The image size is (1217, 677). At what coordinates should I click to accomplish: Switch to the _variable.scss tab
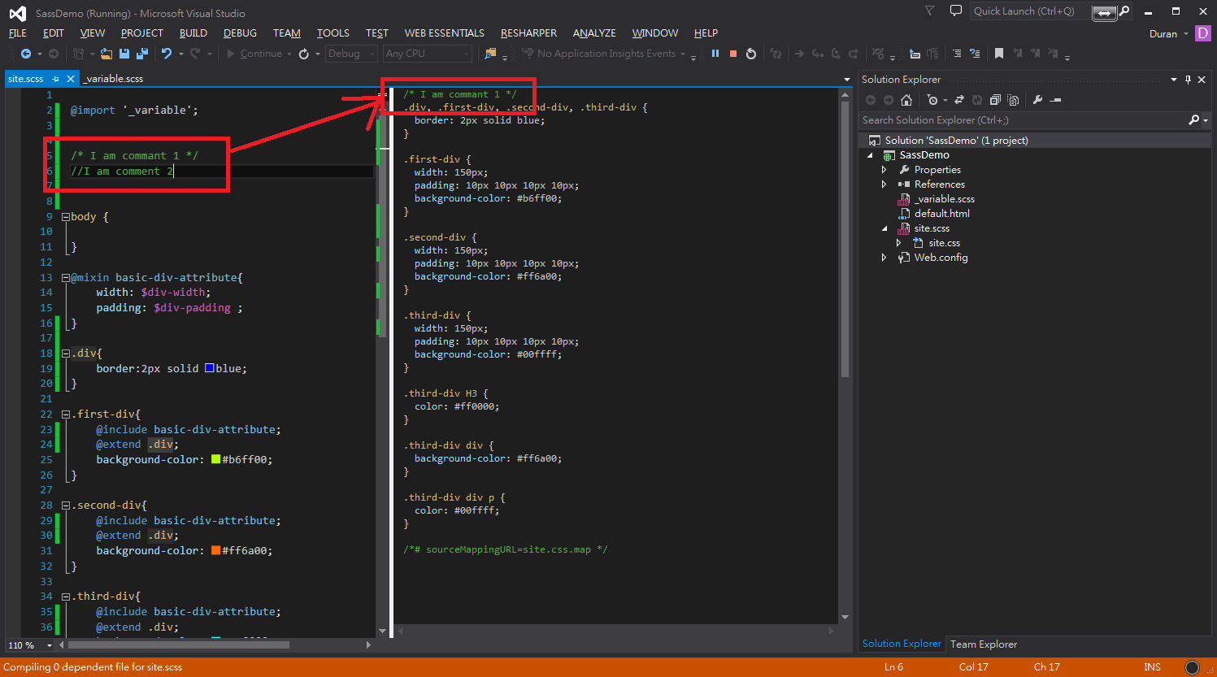coord(114,79)
